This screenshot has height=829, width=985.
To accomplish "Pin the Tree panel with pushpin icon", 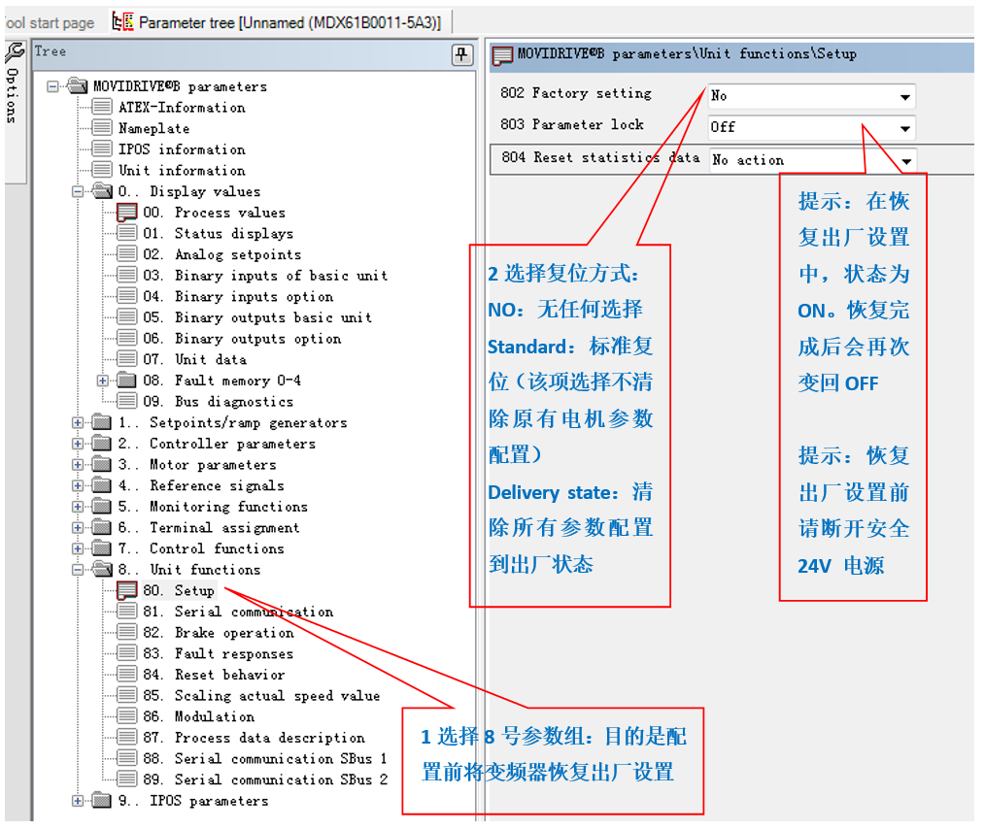I will point(462,55).
